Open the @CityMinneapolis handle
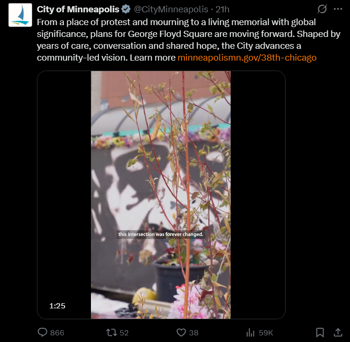 pyautogui.click(x=171, y=9)
